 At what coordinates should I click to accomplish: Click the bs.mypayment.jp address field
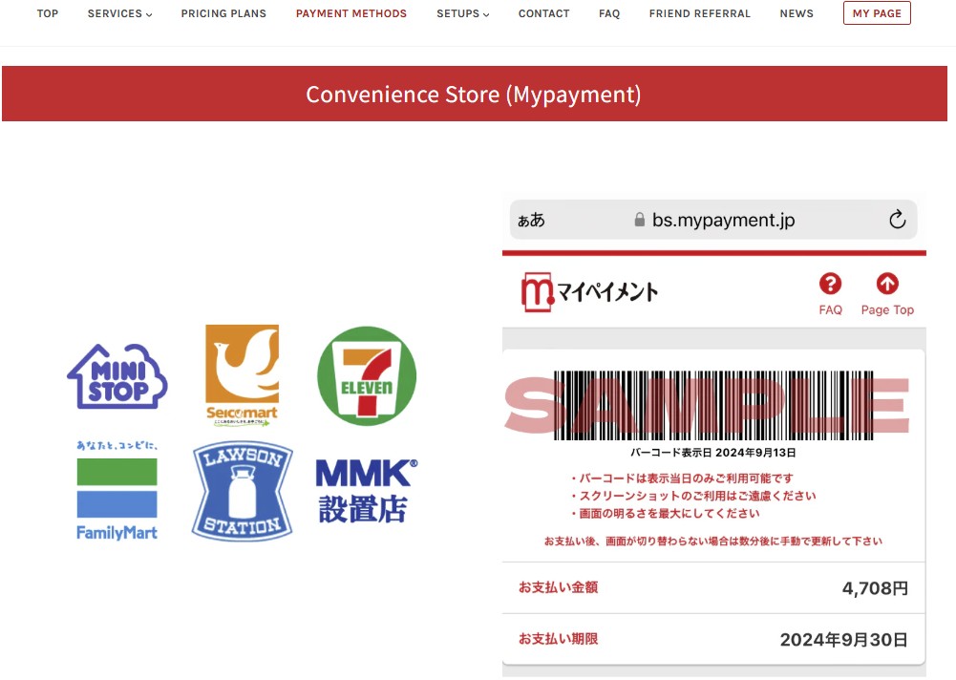pos(713,220)
